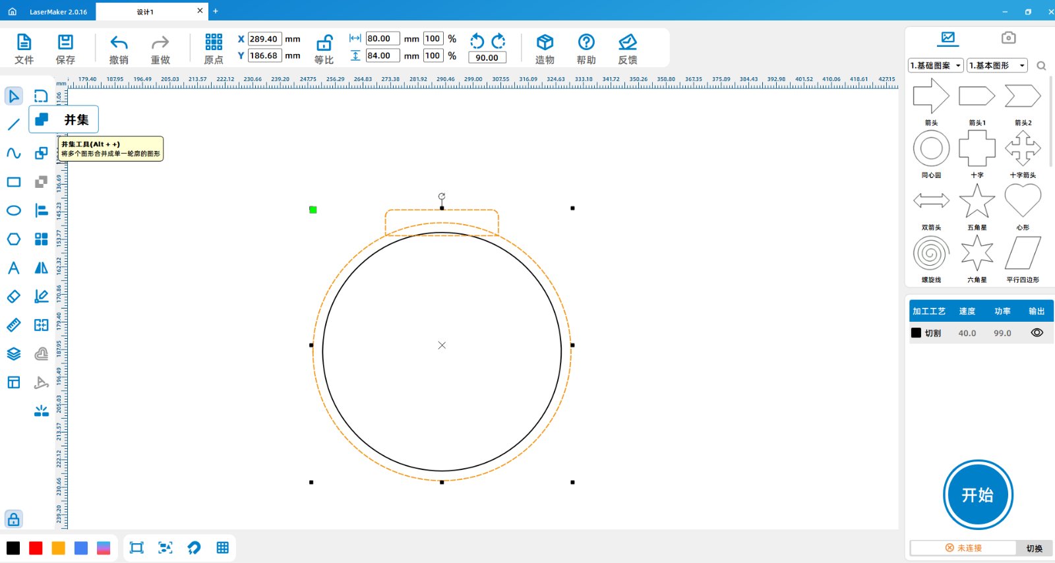This screenshot has height=563, width=1055.
Task: Click the 切换 switch button
Action: tap(1034, 548)
